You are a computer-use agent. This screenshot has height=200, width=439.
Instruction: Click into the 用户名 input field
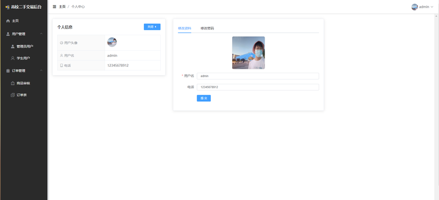point(258,76)
